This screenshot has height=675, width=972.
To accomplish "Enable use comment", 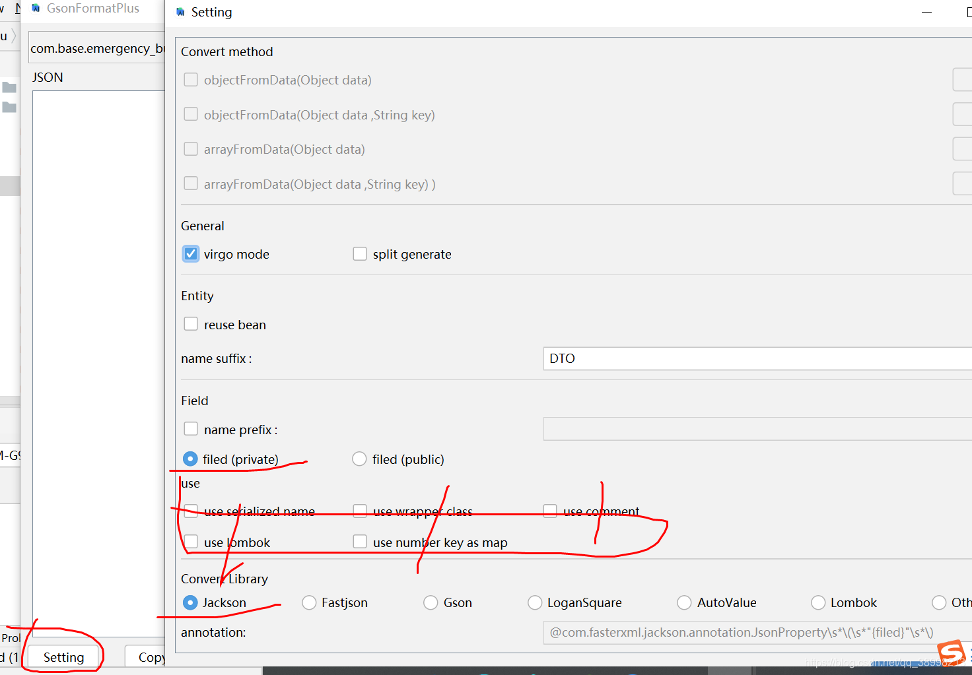I will (x=549, y=510).
